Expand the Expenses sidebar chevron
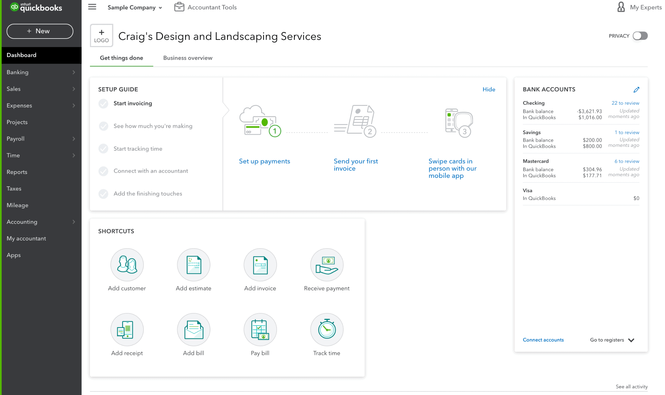The width and height of the screenshot is (665, 395). point(74,105)
